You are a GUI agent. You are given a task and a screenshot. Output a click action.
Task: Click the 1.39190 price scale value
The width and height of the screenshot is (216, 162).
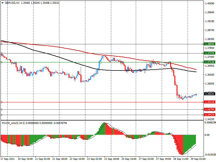(210, 21)
